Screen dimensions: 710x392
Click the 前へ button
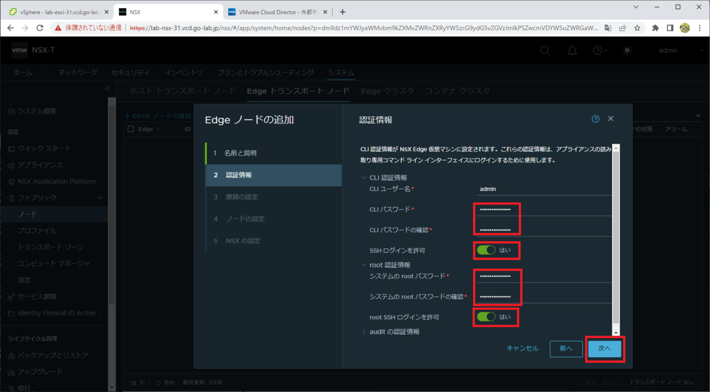click(566, 349)
